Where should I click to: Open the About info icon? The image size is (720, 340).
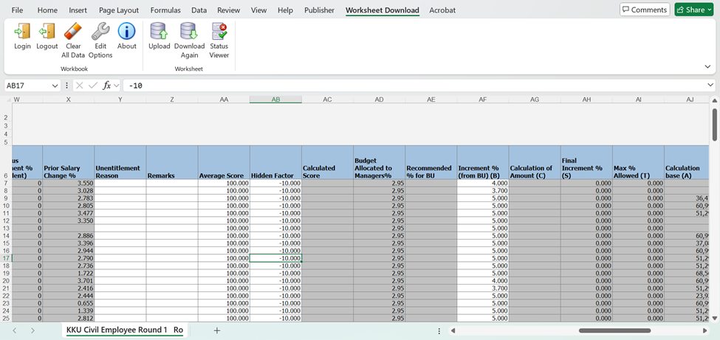127,32
